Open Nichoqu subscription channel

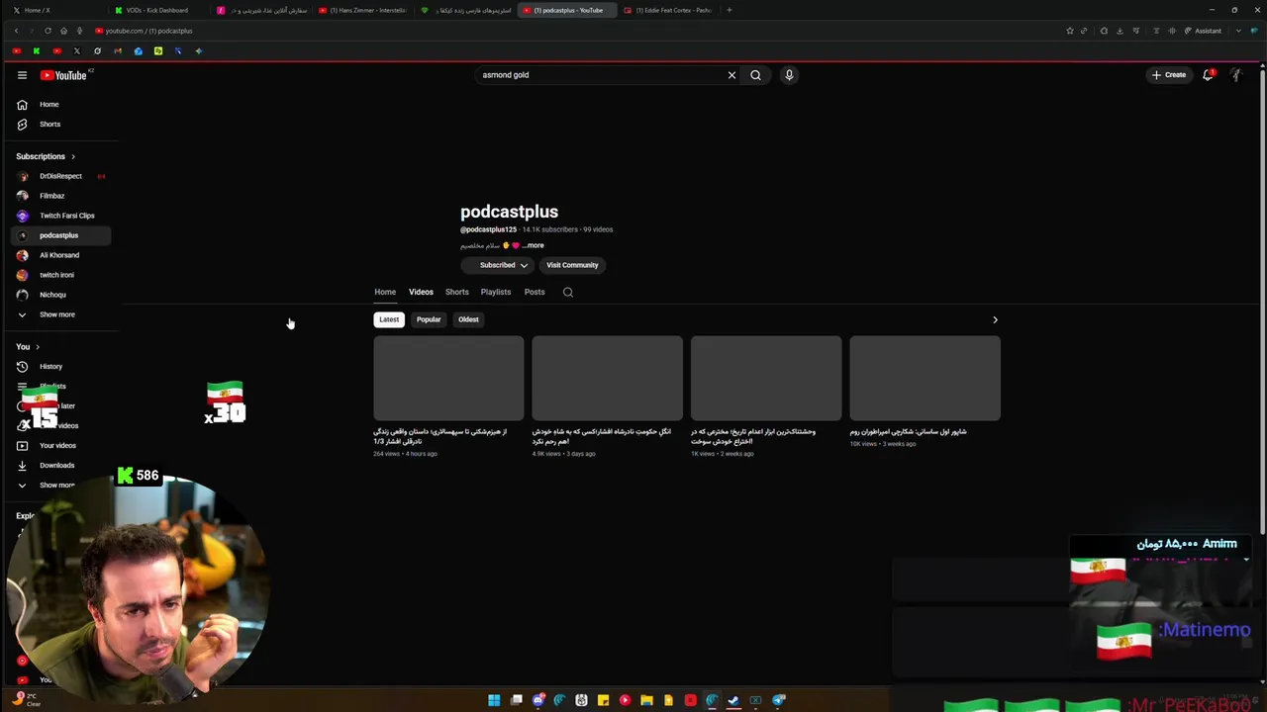(60, 295)
